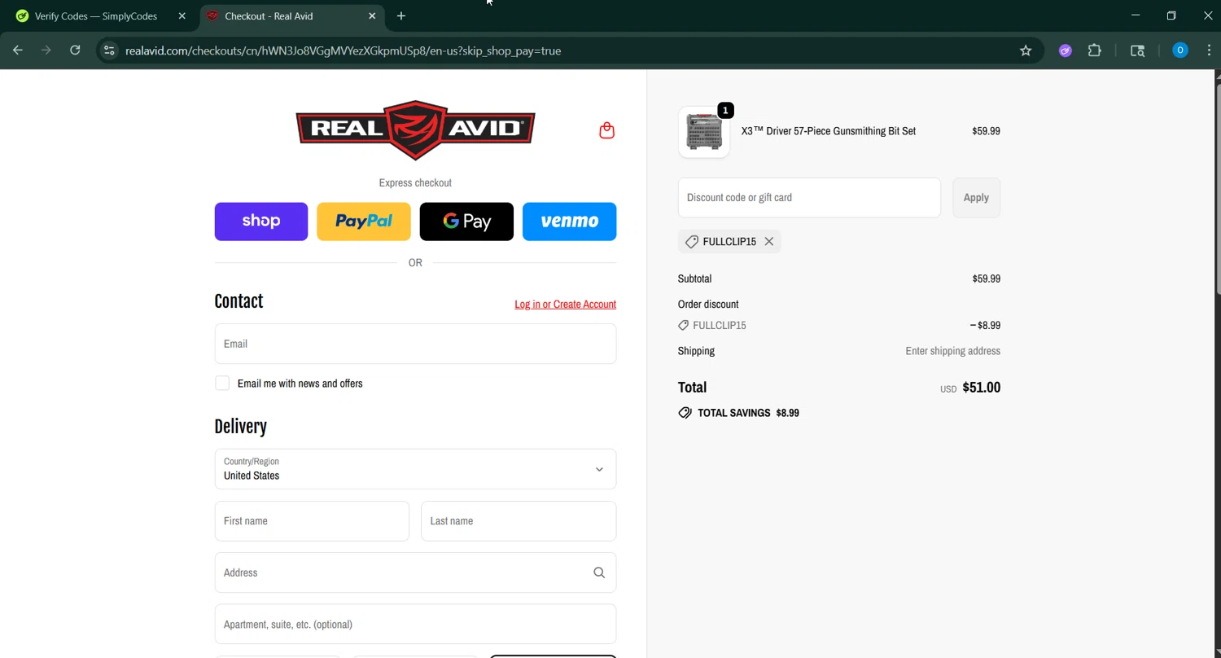Viewport: 1221px width, 658px height.
Task: Choose PayPal express checkout
Action: (364, 222)
